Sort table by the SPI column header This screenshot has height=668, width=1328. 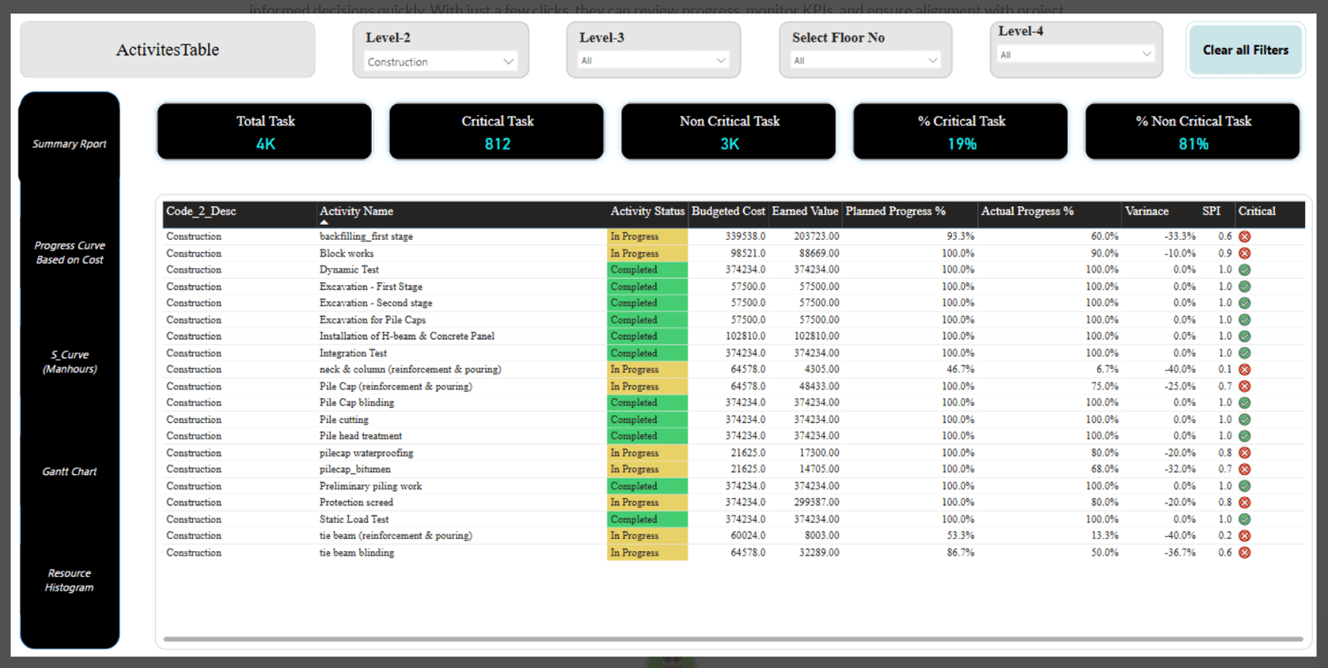(x=1210, y=211)
